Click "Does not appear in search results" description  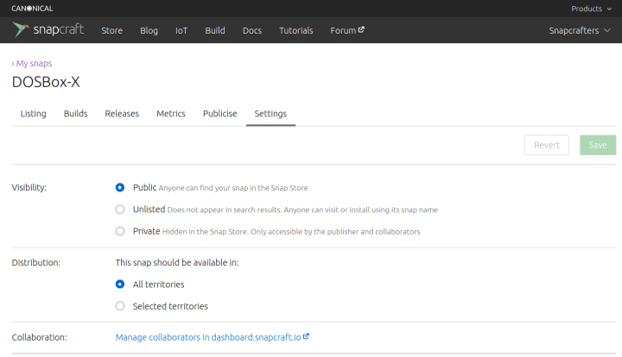pyautogui.click(x=302, y=210)
